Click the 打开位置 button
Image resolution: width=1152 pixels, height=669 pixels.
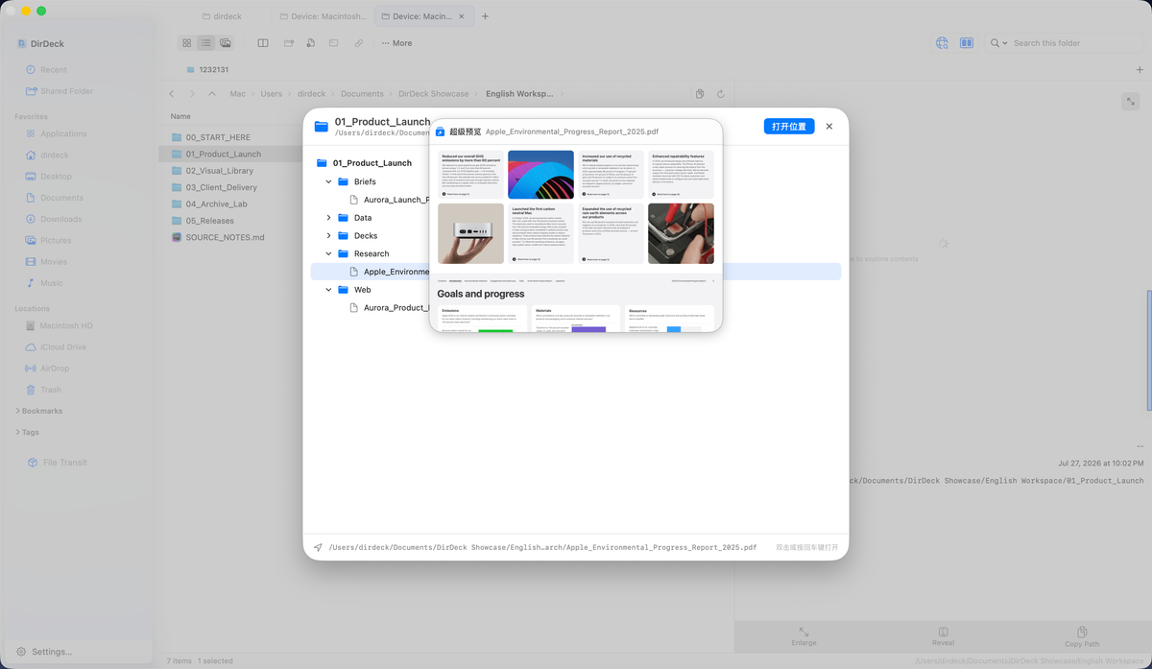point(790,127)
